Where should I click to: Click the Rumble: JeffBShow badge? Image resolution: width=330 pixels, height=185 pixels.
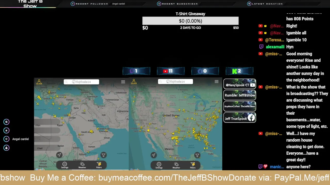tap(240, 95)
